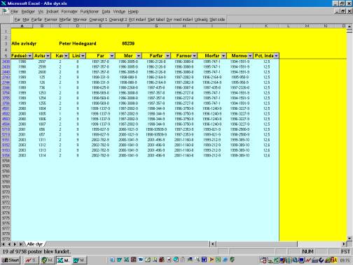Click the previous sheet tab scroll arrow
The width and height of the screenshot is (353, 265).
pyautogui.click(x=9, y=244)
